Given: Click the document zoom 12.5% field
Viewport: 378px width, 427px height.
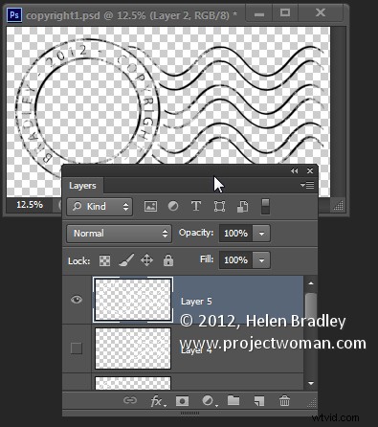Looking at the screenshot, I should pyautogui.click(x=30, y=205).
